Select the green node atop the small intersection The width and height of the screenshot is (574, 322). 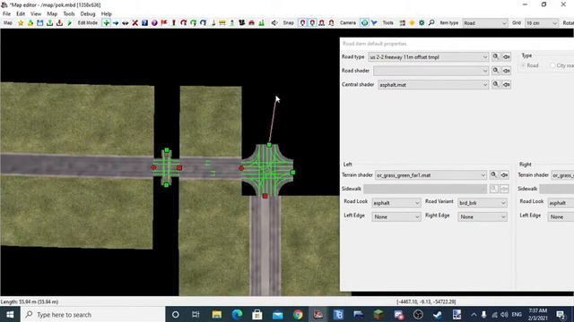(167, 150)
